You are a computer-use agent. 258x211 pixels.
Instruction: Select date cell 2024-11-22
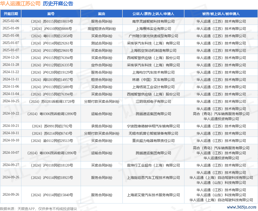(11, 72)
